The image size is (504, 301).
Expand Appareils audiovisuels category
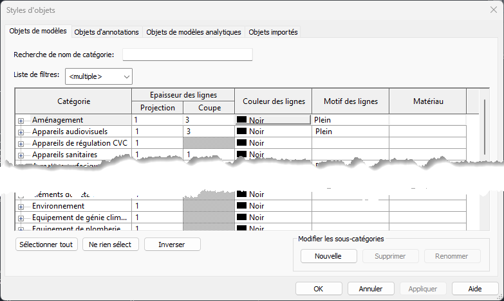(x=21, y=132)
